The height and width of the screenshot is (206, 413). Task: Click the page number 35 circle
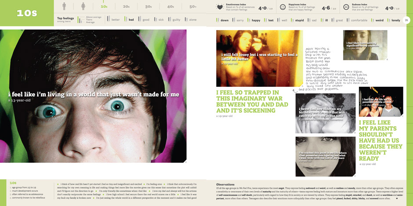[x=406, y=20]
